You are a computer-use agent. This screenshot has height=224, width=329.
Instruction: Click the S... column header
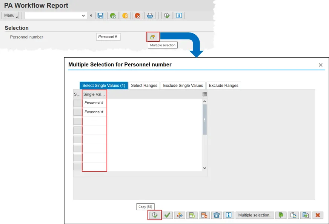(77, 94)
